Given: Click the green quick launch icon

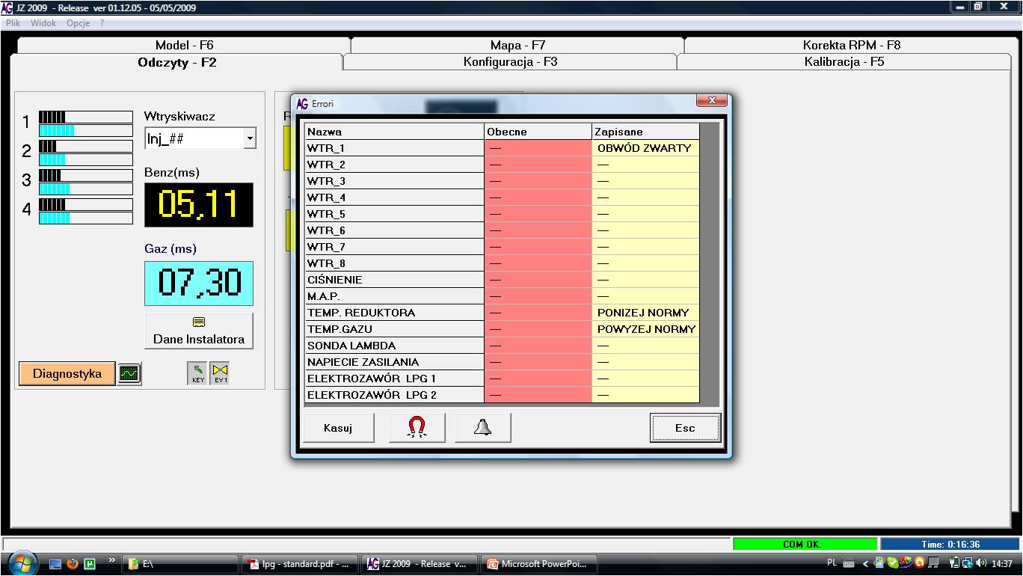Looking at the screenshot, I should coord(90,563).
